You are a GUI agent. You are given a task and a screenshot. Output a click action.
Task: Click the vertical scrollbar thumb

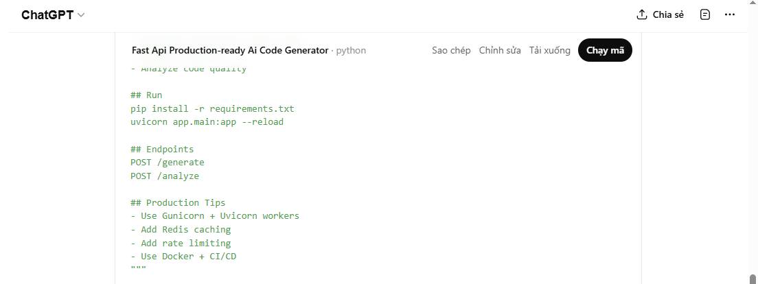coord(753,279)
